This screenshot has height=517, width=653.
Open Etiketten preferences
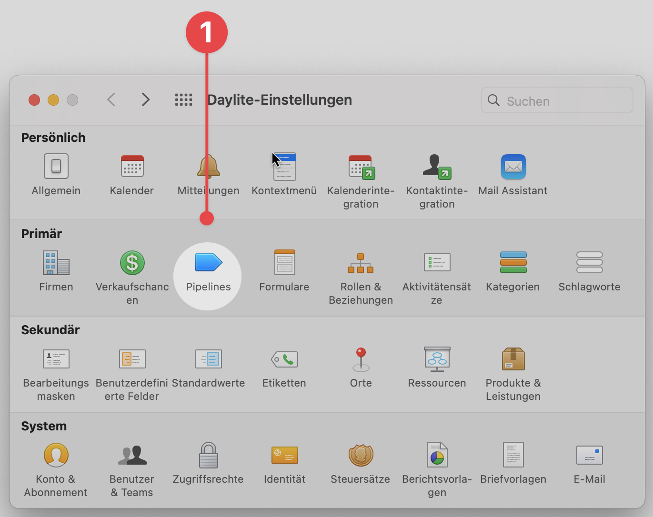284,359
